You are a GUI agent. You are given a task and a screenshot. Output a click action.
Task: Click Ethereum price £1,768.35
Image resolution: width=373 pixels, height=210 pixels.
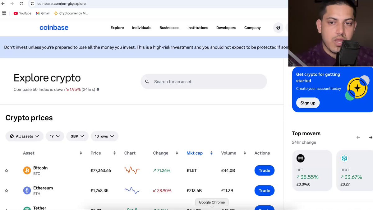click(x=99, y=190)
